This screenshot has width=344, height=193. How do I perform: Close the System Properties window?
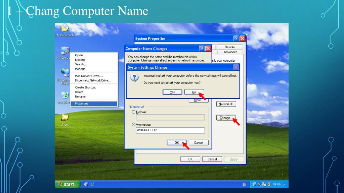[x=242, y=39]
